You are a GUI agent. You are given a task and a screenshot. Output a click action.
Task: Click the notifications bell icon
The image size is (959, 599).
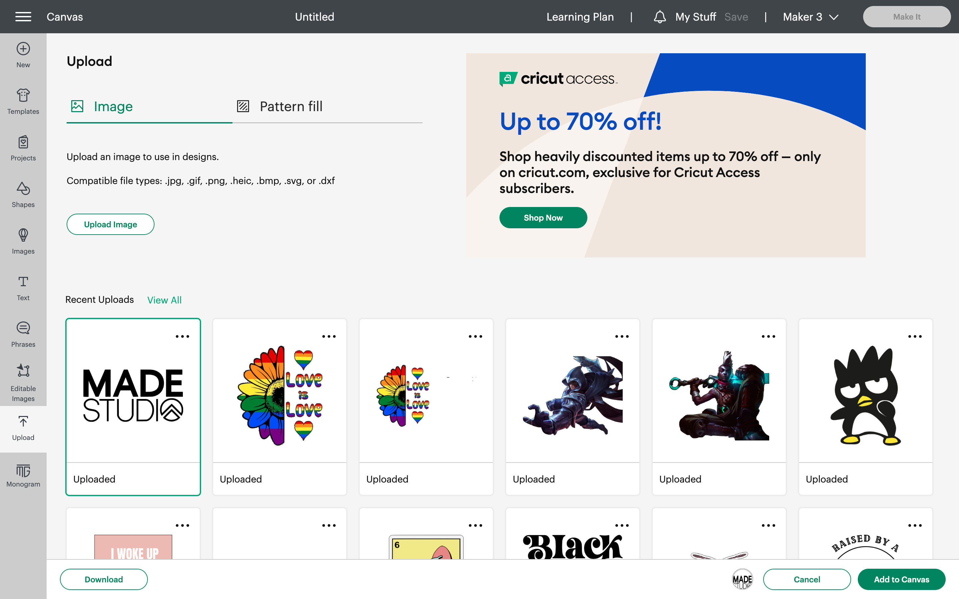[659, 17]
